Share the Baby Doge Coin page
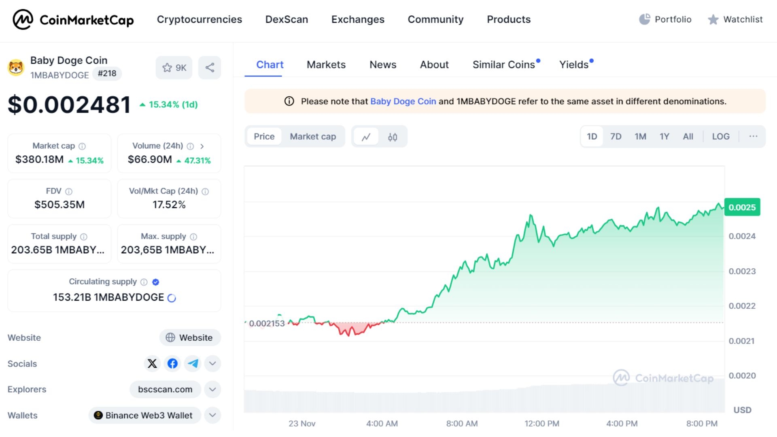Image resolution: width=777 pixels, height=437 pixels. click(210, 68)
